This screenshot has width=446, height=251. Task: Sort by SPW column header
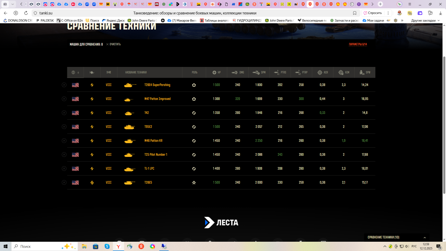[365, 73]
